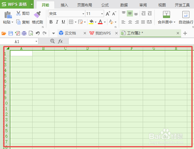The width and height of the screenshot is (194, 149).
Task: Open the clipboard group dialog launcher
Action: (43, 27)
